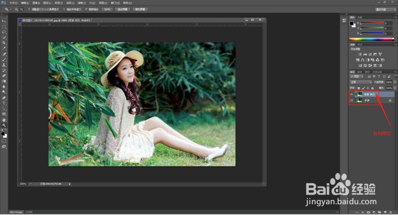Select the Horizontal Type tool
The height and width of the screenshot is (215, 398).
[x=4, y=103]
